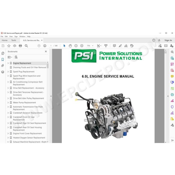The width and height of the screenshot is (175, 175).
Task: Collapse Exhaust Manifold Replacement –Right bookmark
Action: pyautogui.click(x=8, y=142)
